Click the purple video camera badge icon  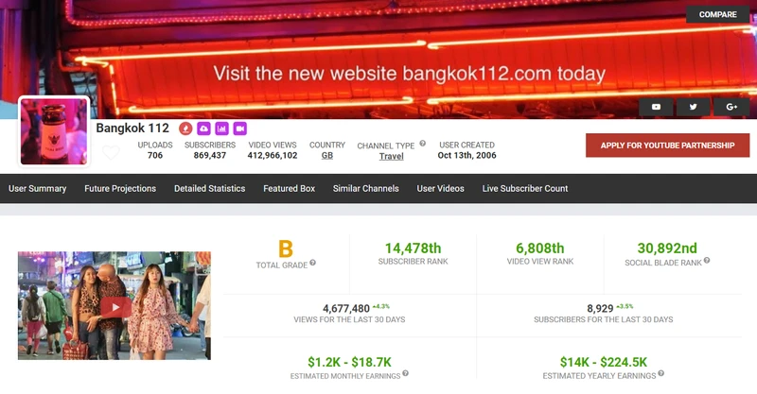240,128
